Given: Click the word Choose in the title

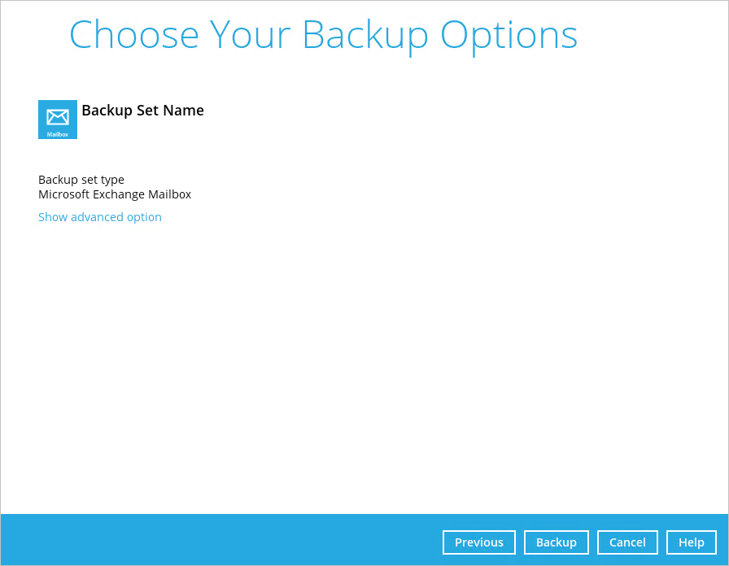Looking at the screenshot, I should click(x=134, y=35).
